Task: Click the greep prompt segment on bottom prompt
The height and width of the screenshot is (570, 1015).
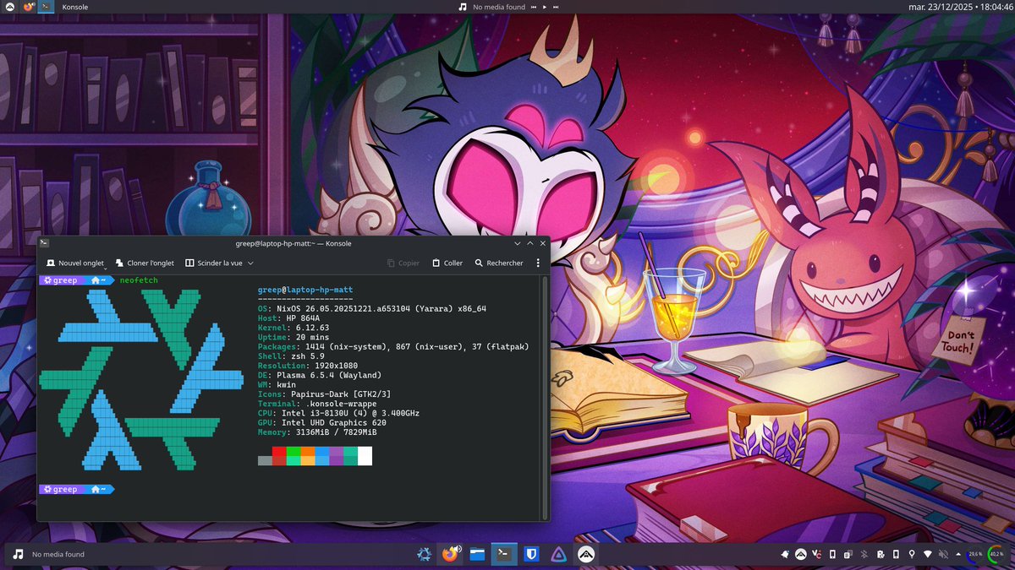Action: click(60, 489)
